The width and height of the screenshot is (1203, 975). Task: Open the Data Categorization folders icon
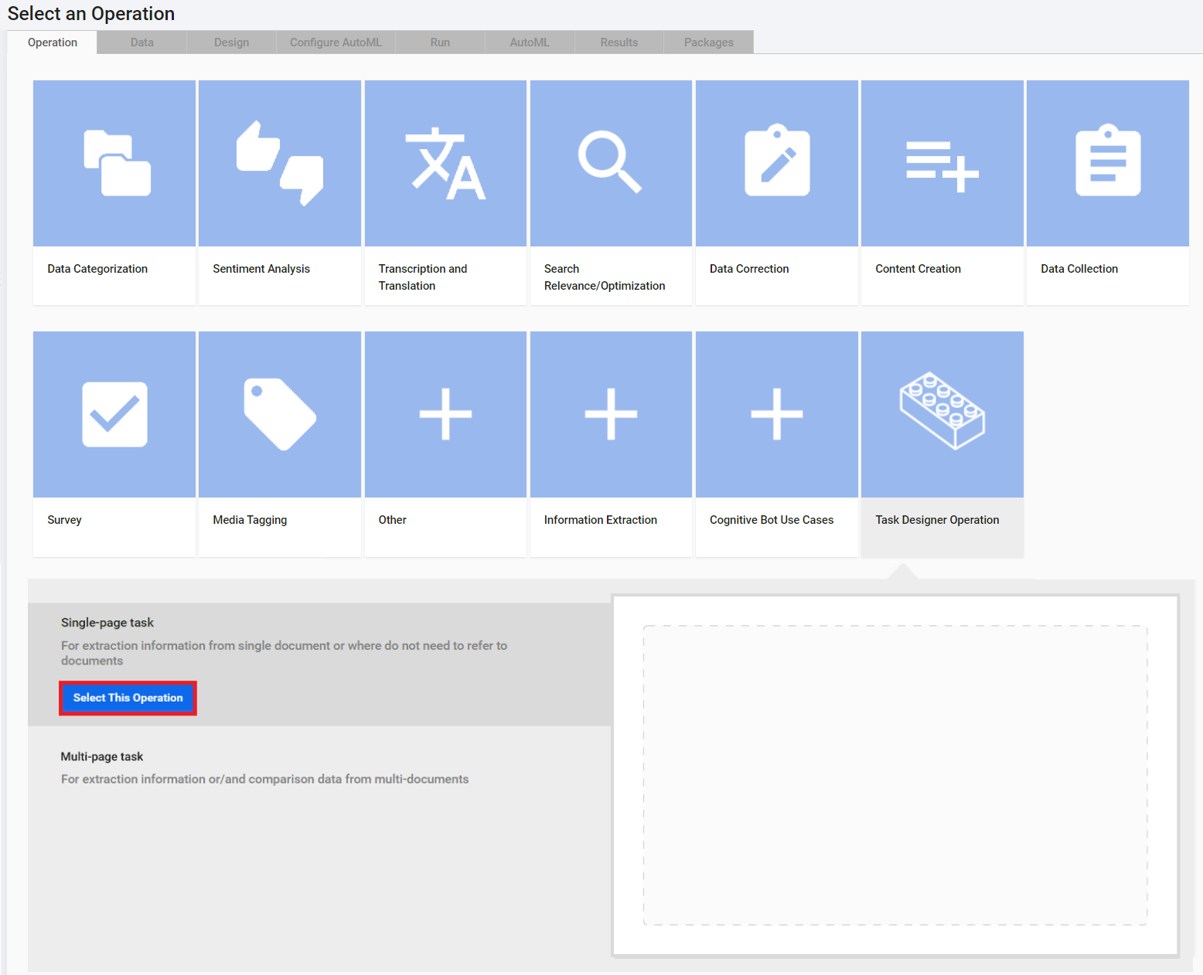(x=117, y=163)
